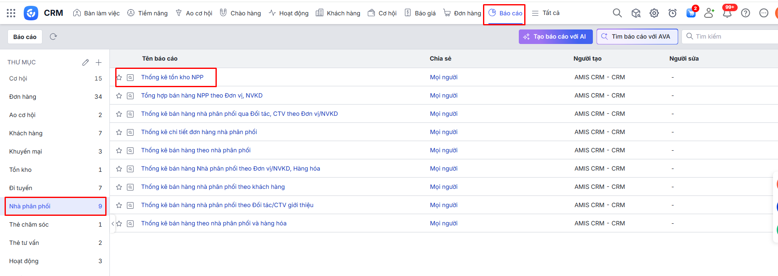Star the Thống kê tồn kho NPP report

tap(119, 78)
